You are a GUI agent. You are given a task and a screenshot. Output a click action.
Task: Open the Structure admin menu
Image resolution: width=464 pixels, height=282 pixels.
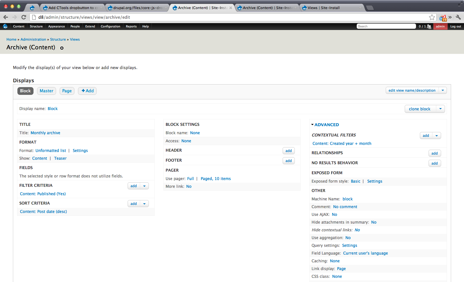(36, 26)
